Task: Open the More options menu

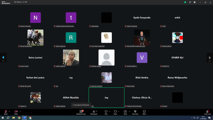Action: click(144, 112)
